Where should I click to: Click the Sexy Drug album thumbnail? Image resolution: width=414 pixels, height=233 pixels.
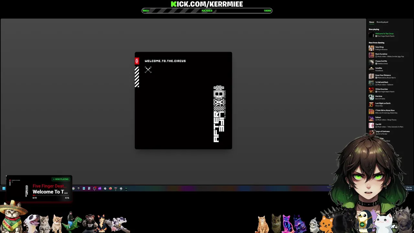coord(371,48)
